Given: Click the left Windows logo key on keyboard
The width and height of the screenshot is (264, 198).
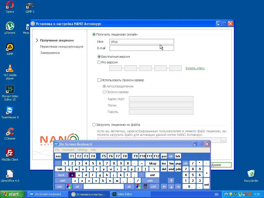Looking at the screenshot, I should [x=69, y=187].
